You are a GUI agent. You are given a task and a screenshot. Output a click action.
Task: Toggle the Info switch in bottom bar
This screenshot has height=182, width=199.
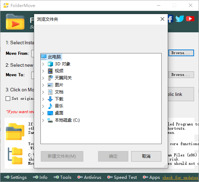[36, 177]
